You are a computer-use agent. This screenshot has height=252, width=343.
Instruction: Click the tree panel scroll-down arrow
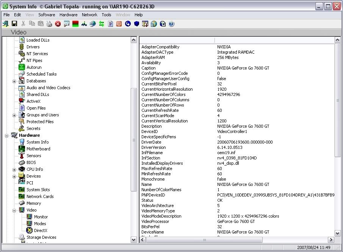134,240
